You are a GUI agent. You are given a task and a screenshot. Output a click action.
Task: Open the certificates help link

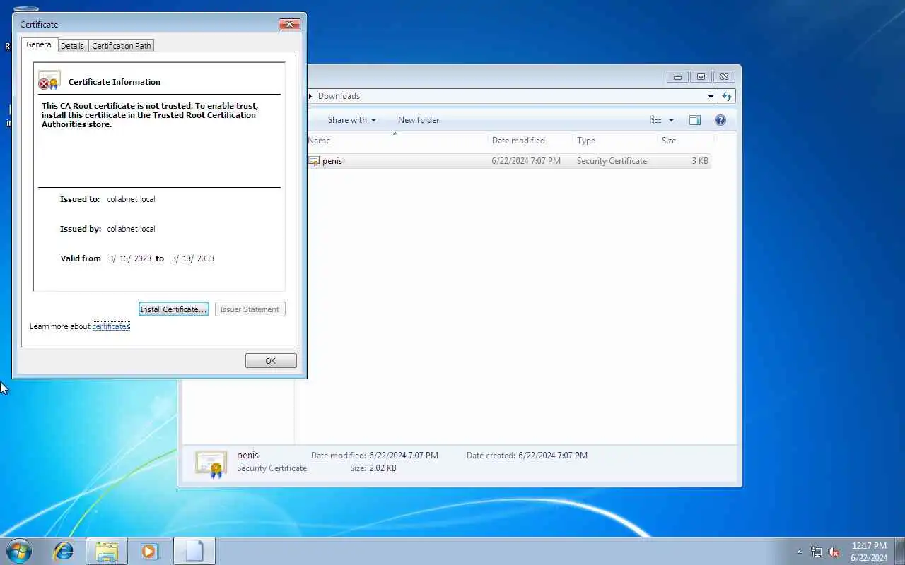click(111, 326)
